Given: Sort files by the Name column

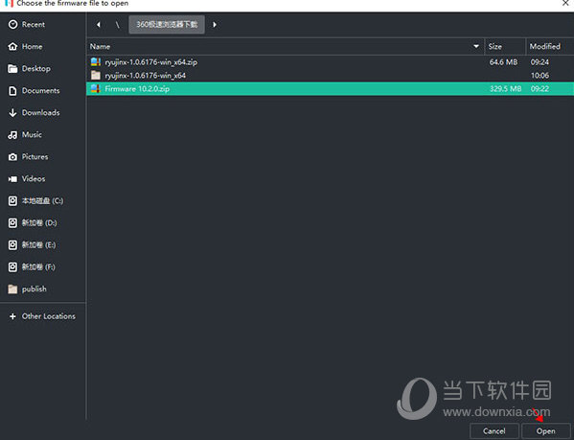Looking at the screenshot, I should [x=100, y=46].
